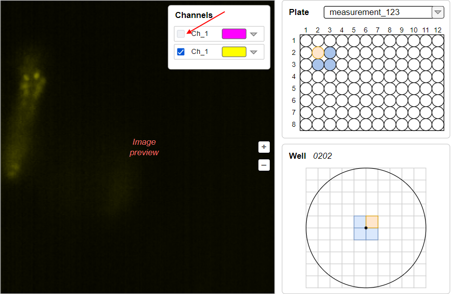Select the empty well at row 1 column 12
The width and height of the screenshot is (451, 294).
[x=438, y=40]
